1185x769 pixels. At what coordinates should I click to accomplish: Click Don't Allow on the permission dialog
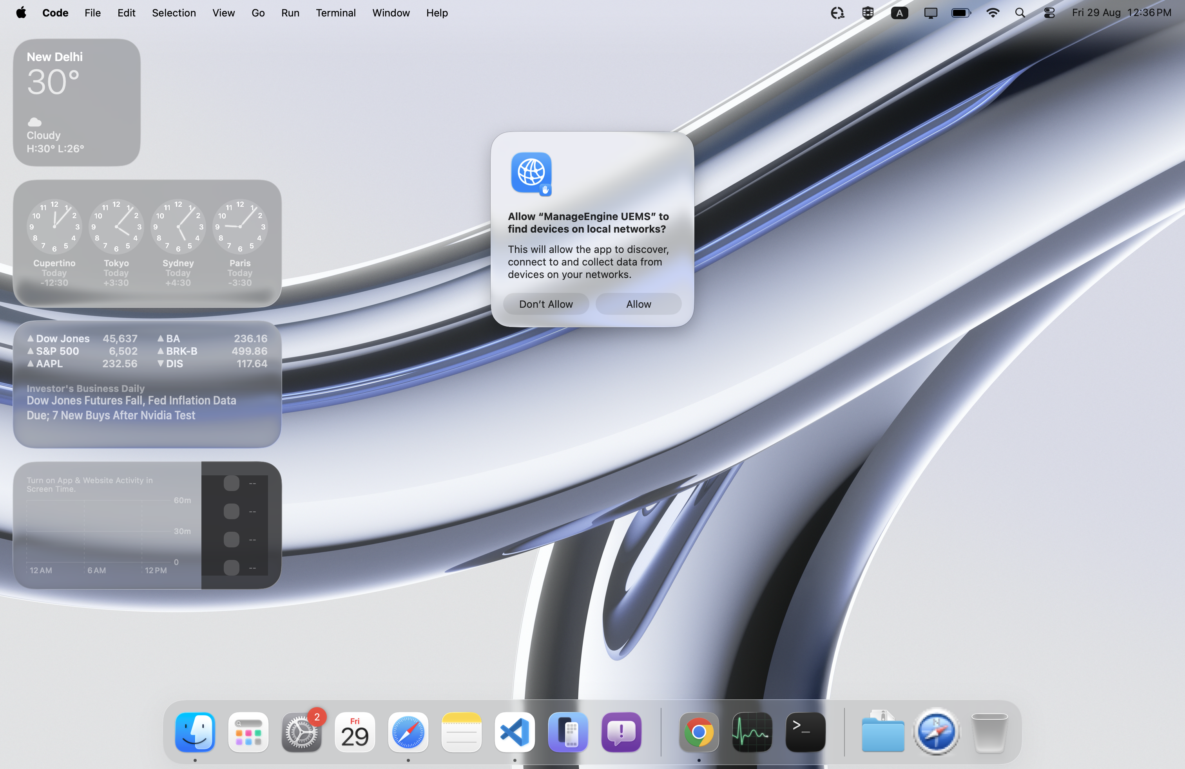[546, 304]
